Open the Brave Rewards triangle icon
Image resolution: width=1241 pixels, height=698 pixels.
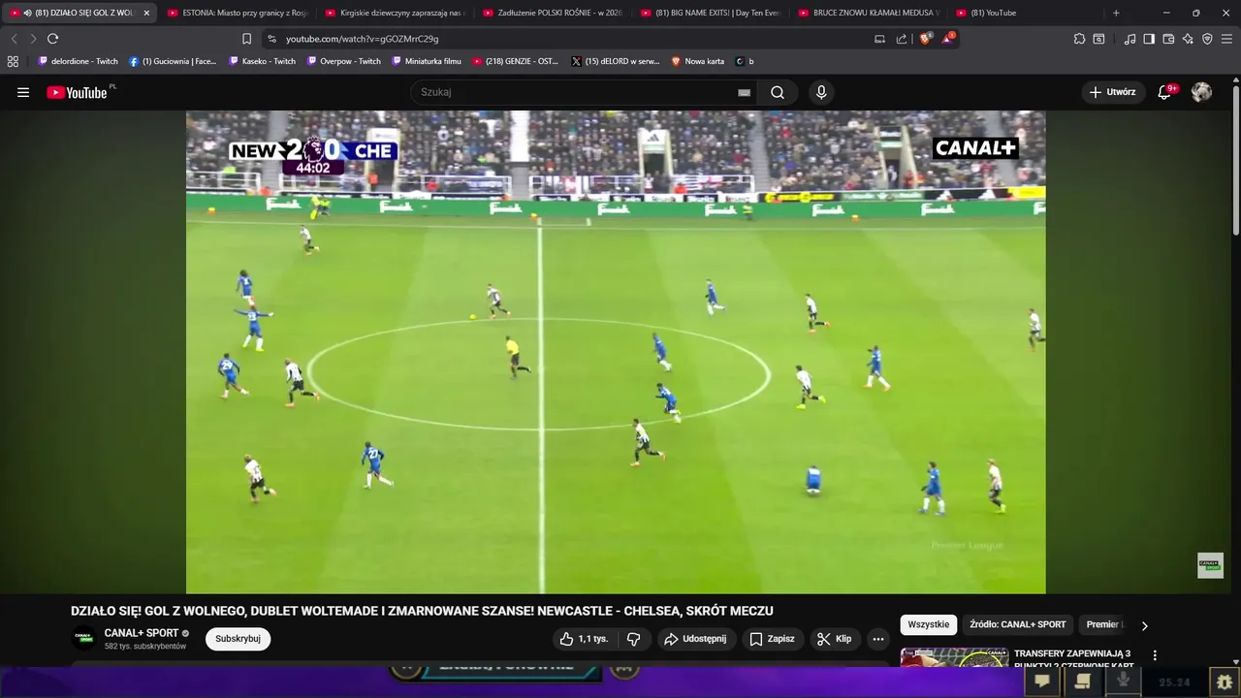[x=947, y=39]
